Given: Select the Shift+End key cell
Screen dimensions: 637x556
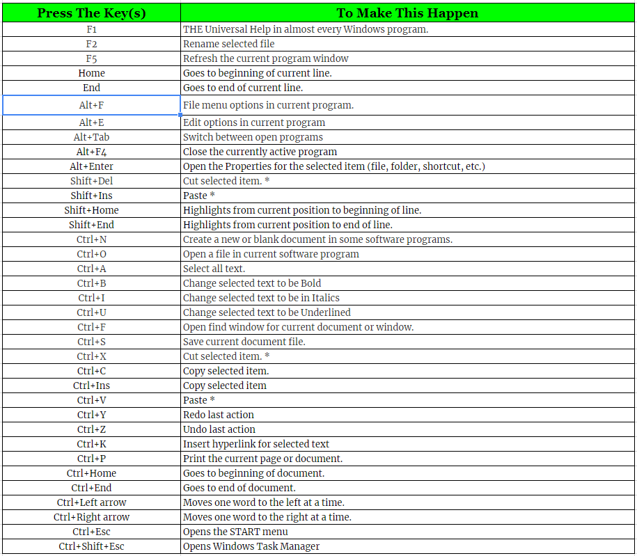Looking at the screenshot, I should click(x=91, y=225).
